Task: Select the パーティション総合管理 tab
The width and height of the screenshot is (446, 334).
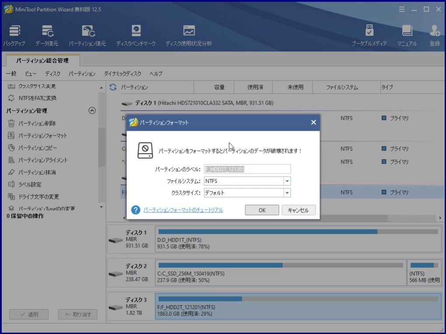Action: [43, 61]
